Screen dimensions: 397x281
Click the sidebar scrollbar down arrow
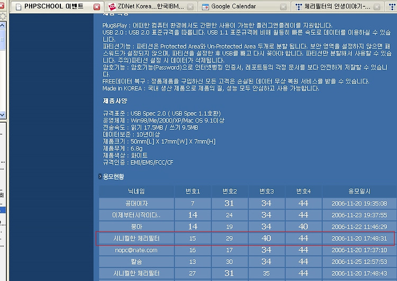tap(2, 115)
